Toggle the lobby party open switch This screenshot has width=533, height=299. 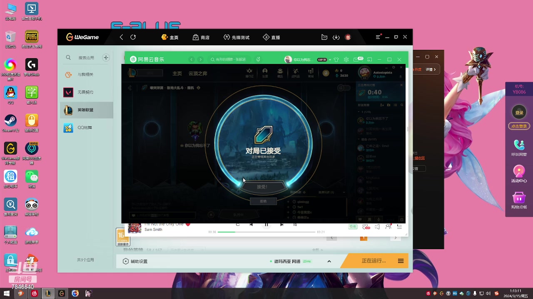344,88
